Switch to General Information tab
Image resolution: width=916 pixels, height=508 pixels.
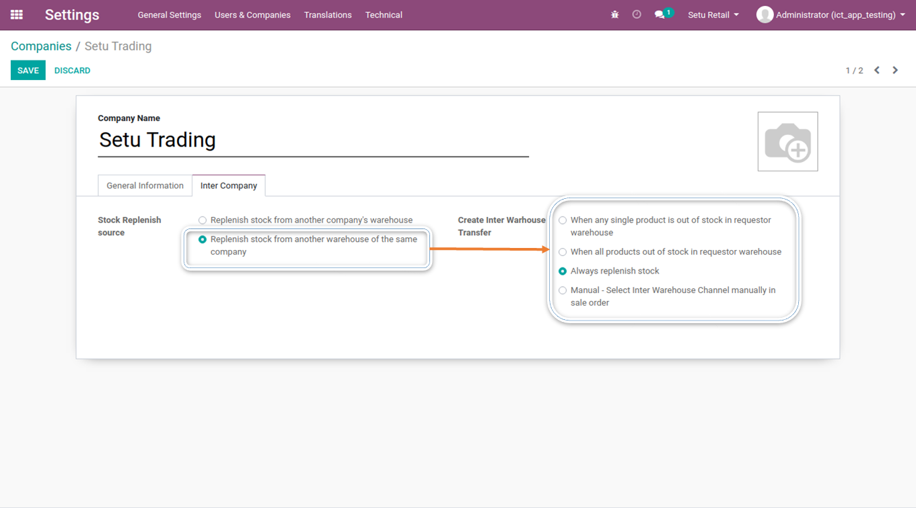pos(145,185)
